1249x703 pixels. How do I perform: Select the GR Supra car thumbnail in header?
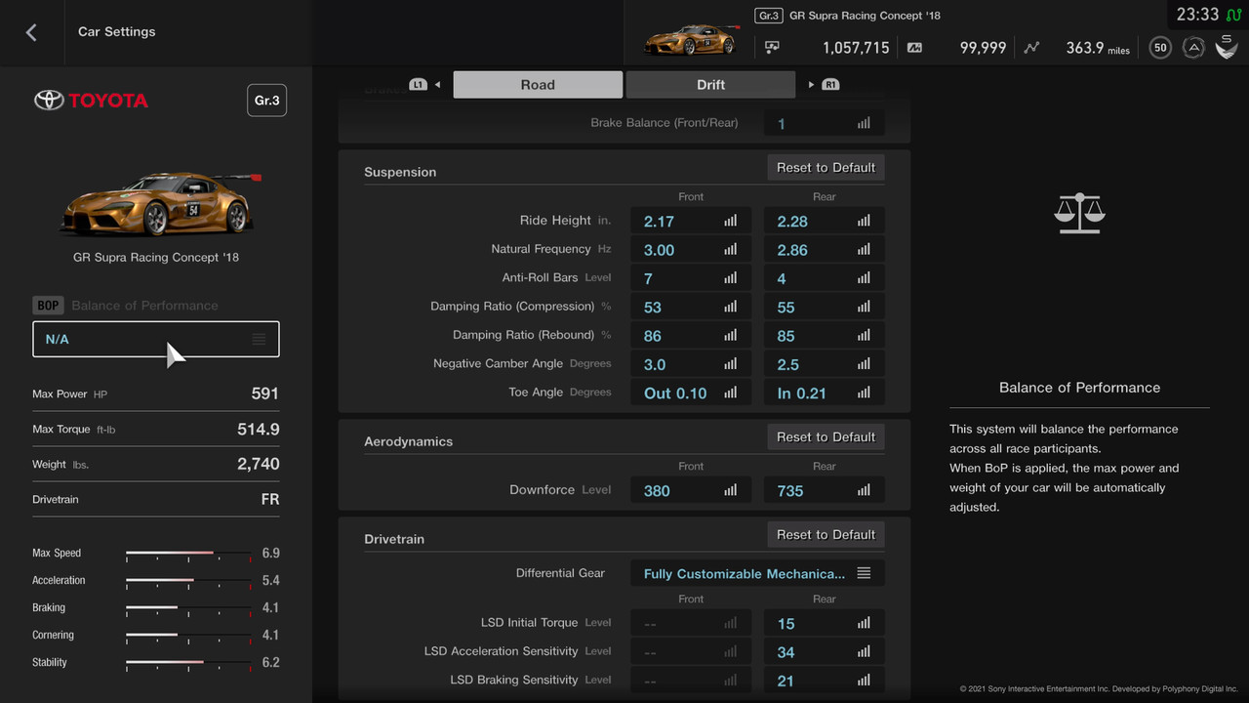[690, 41]
